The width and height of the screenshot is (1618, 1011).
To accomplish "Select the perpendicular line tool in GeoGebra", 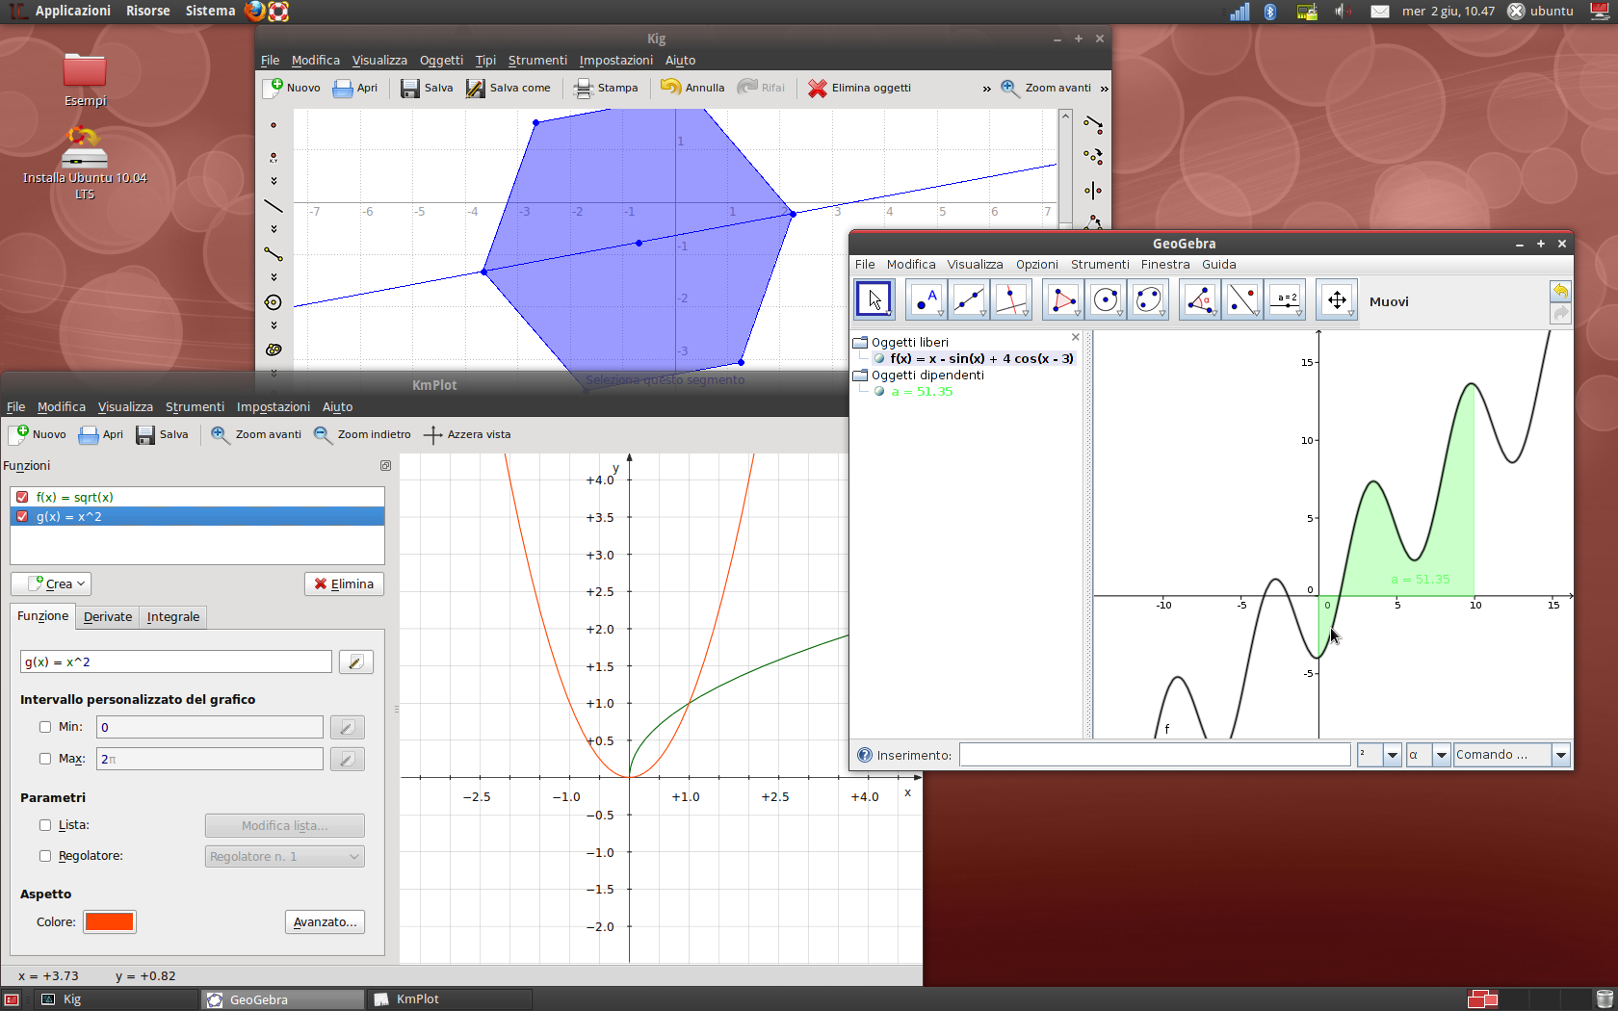I will click(x=1011, y=300).
